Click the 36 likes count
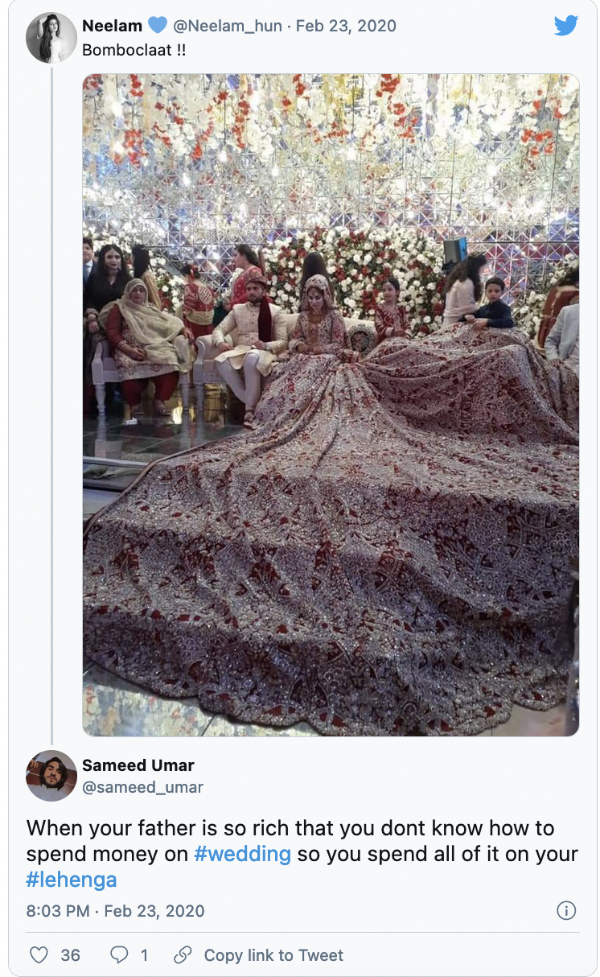 (71, 955)
